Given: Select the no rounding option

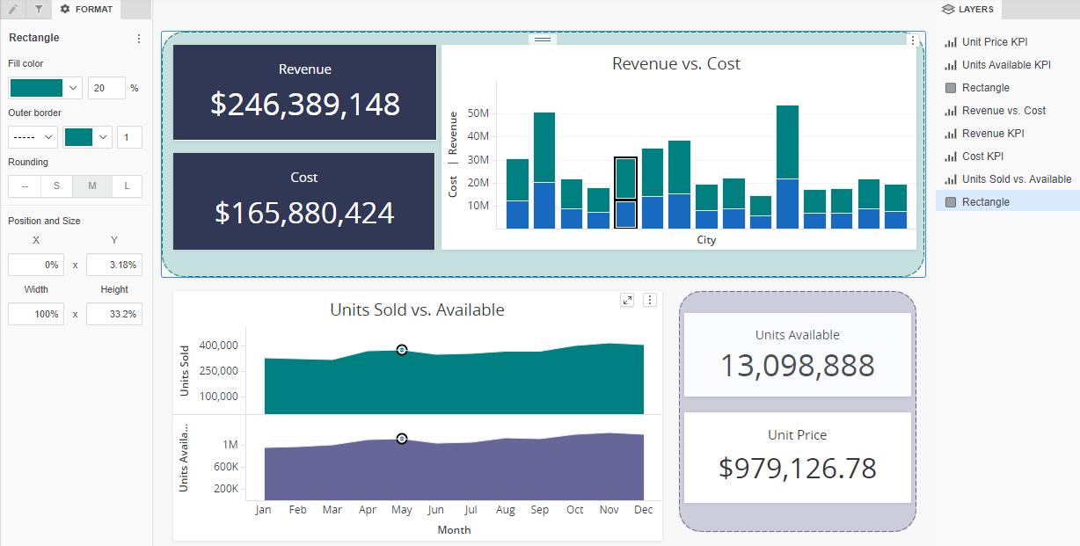Looking at the screenshot, I should click(x=25, y=186).
